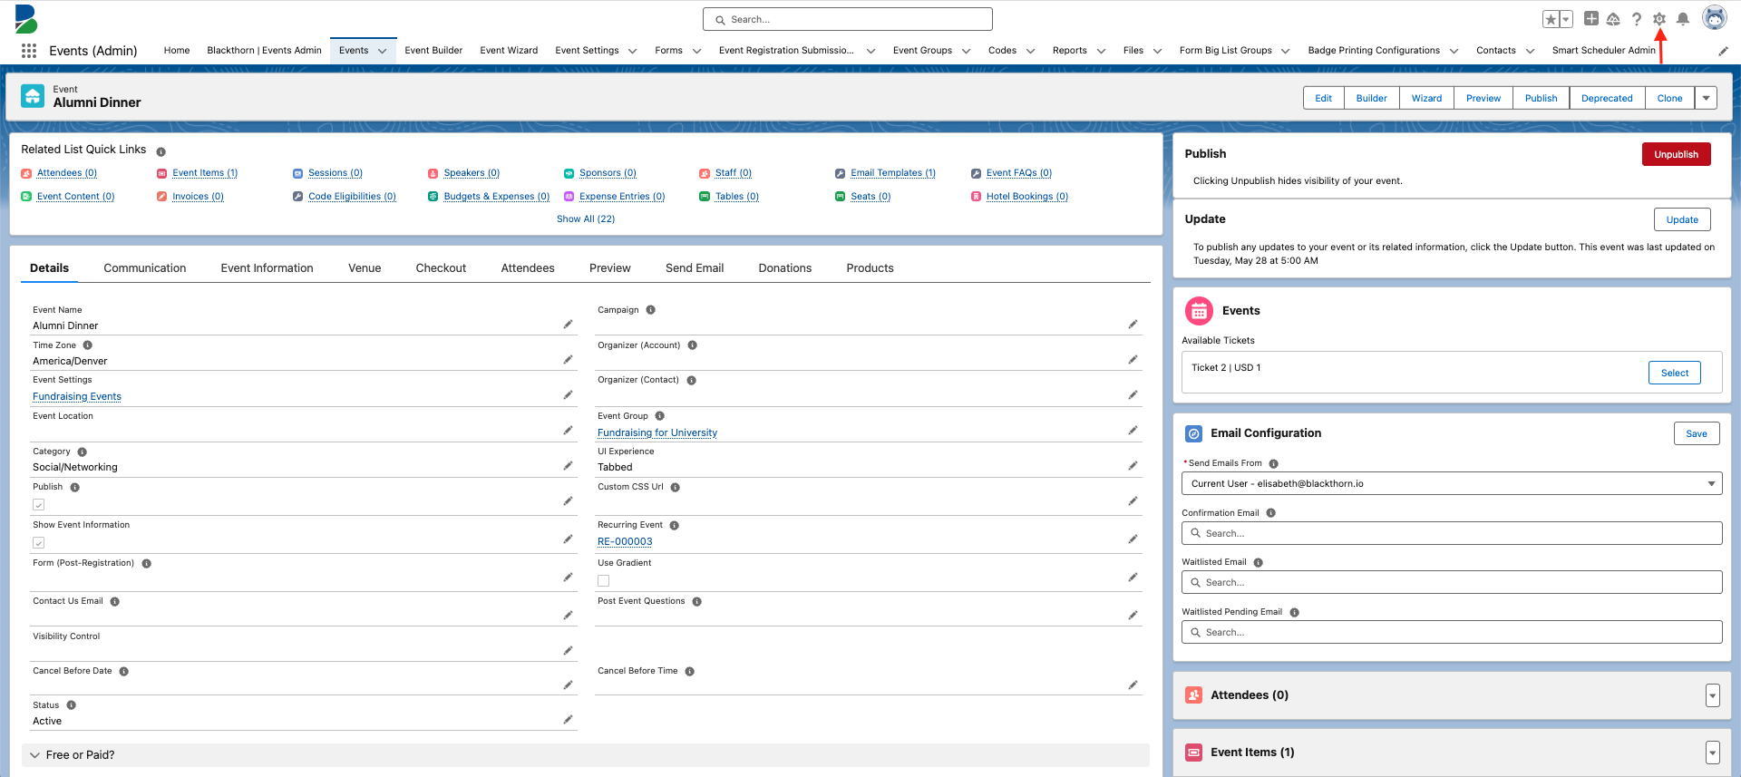Viewport: 1741px width, 777px height.
Task: Click the Attendees related list icon
Action: coord(1194,695)
